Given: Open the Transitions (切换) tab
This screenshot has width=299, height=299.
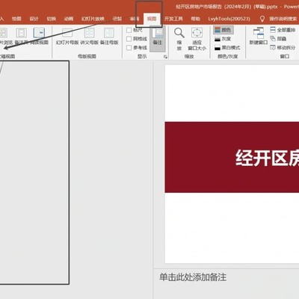Looking at the screenshot, I should point(52,19).
